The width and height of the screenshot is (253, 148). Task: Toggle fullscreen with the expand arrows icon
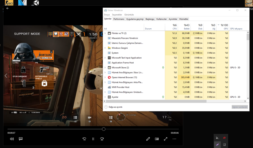click(166, 139)
